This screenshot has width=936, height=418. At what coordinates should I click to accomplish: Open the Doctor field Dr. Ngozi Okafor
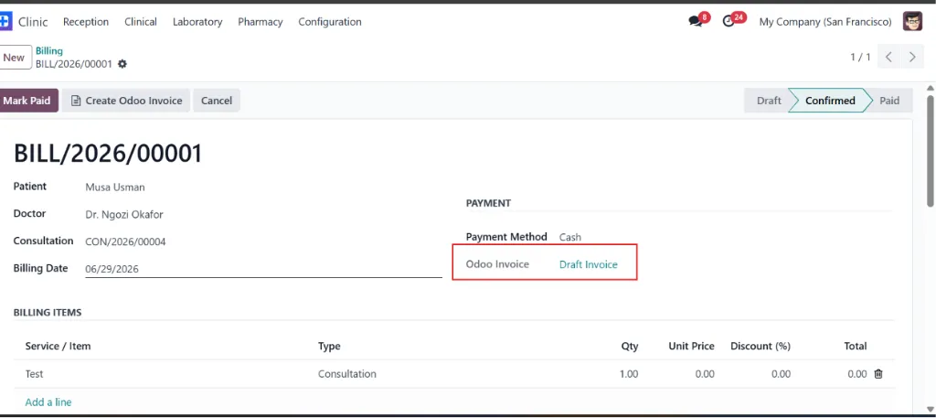point(124,214)
